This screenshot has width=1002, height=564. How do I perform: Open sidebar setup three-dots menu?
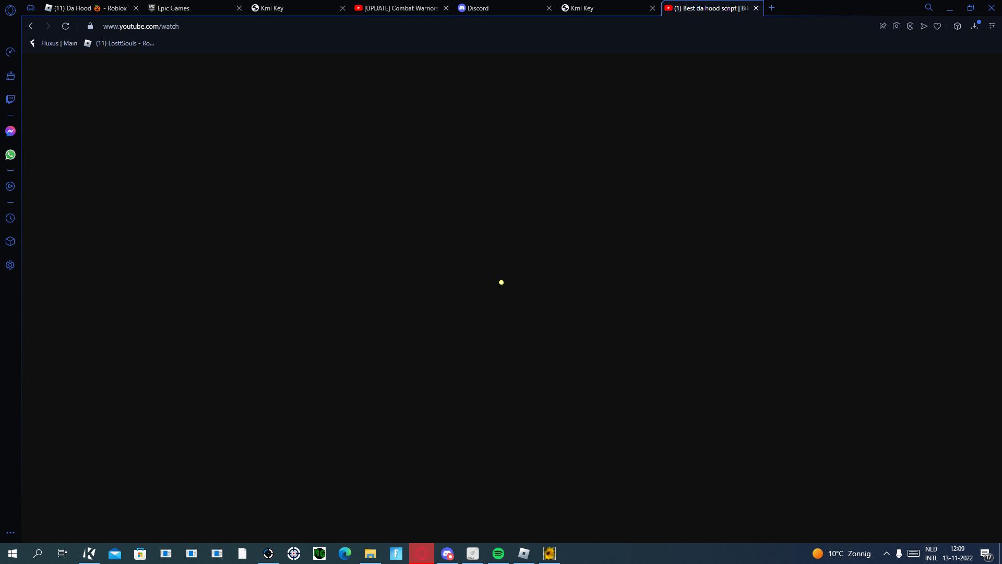pos(10,533)
